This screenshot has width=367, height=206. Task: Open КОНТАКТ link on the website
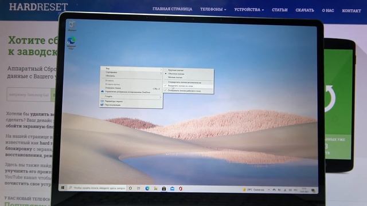352,11
